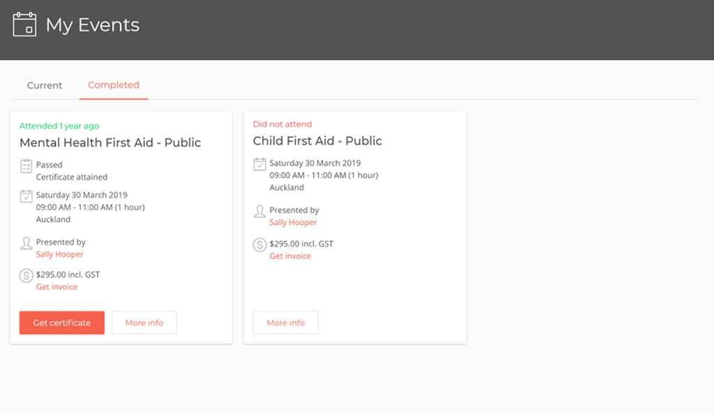Select the Completed tab
This screenshot has width=714, height=414.
114,85
